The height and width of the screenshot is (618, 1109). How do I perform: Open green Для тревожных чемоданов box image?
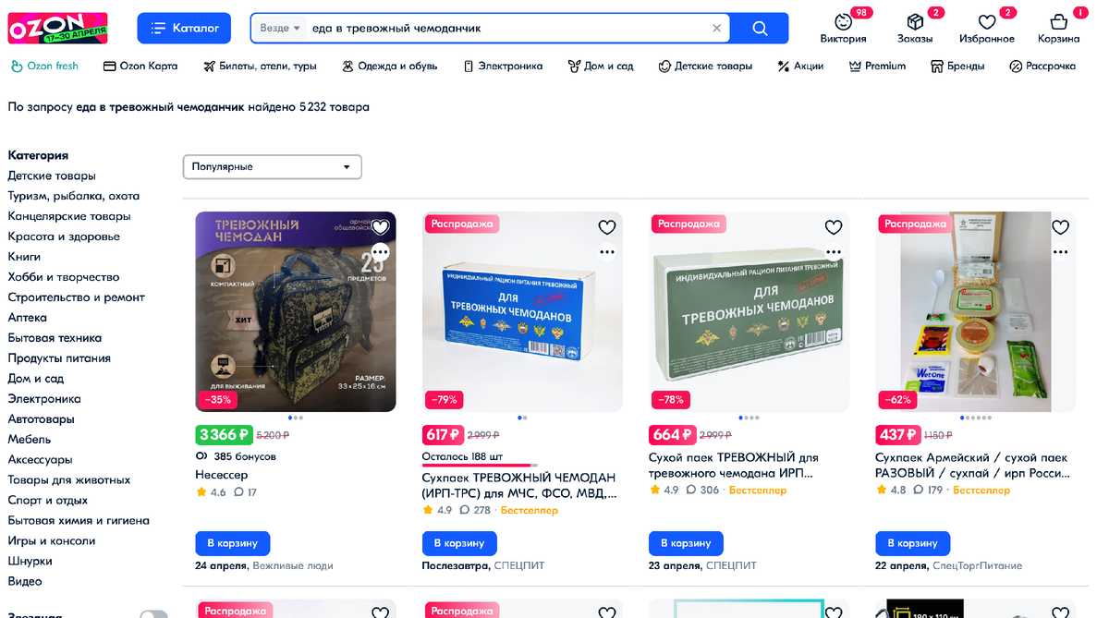click(x=749, y=311)
